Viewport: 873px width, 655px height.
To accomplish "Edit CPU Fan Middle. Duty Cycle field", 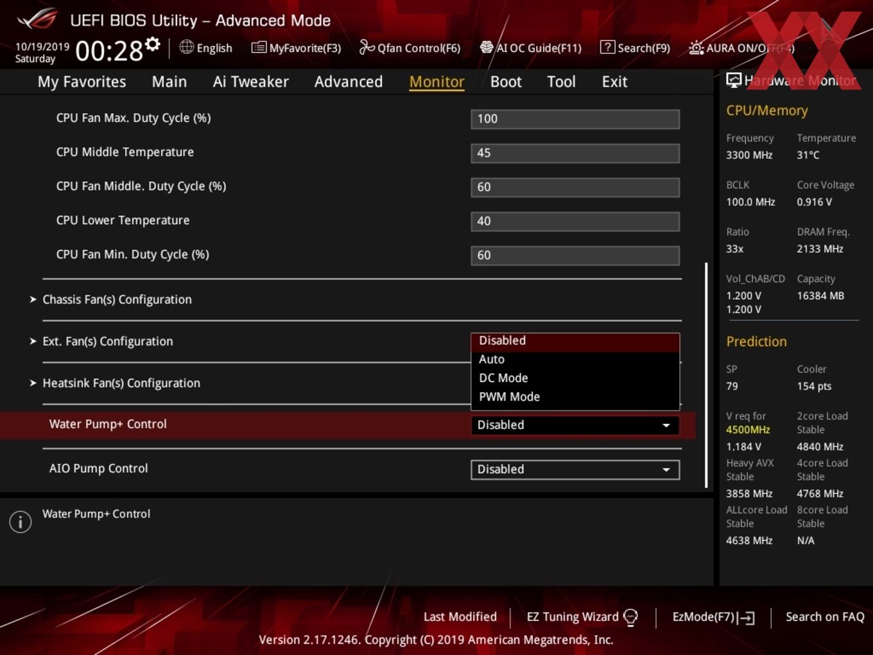I will [x=575, y=187].
